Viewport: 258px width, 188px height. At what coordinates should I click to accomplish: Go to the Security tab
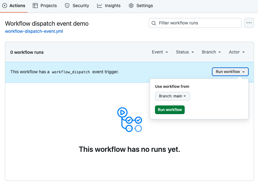tap(77, 6)
